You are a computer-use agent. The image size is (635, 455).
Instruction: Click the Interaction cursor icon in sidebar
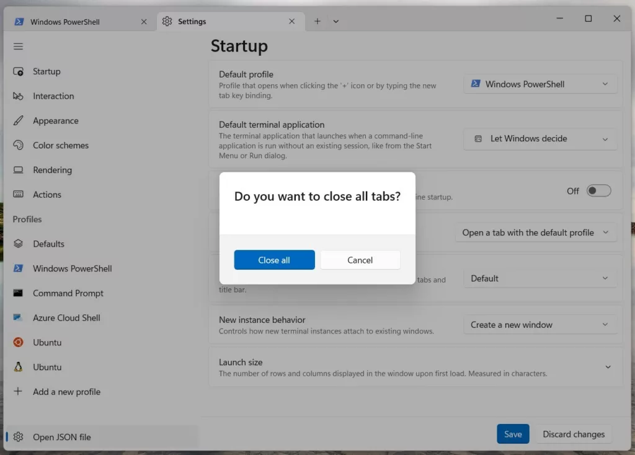18,96
